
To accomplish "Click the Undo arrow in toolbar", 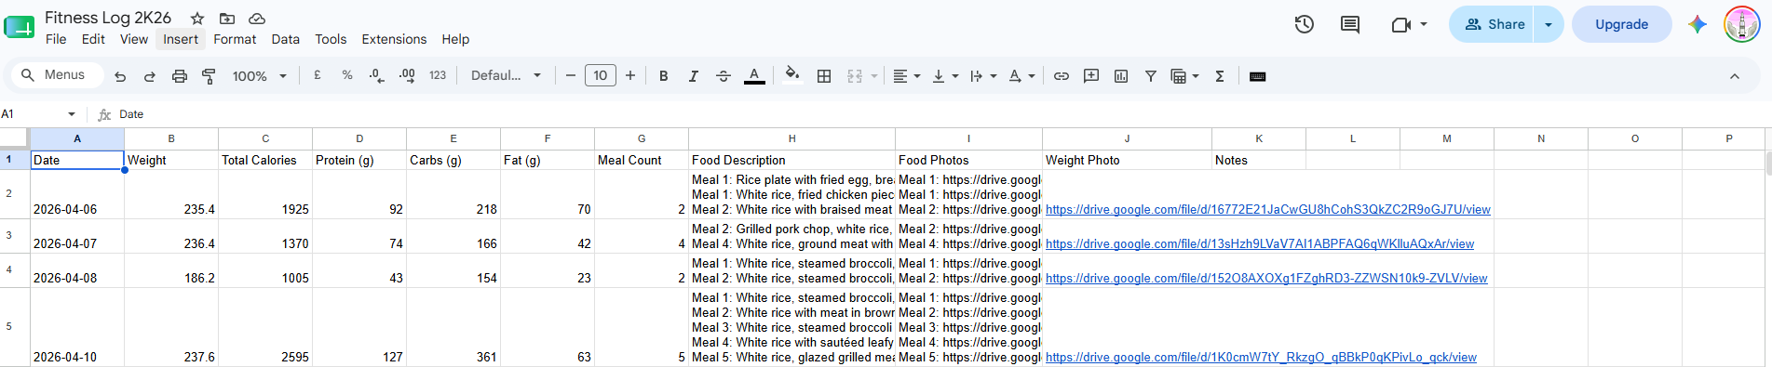I will pos(120,76).
